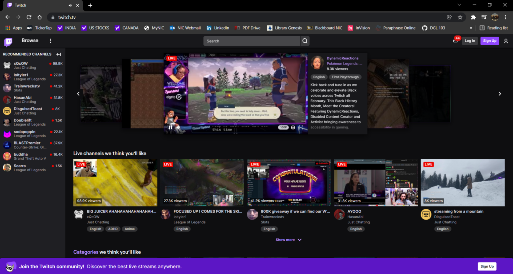Viewport: 513px width, 274px height.
Task: Open the Twitch home logo
Action: coord(8,41)
